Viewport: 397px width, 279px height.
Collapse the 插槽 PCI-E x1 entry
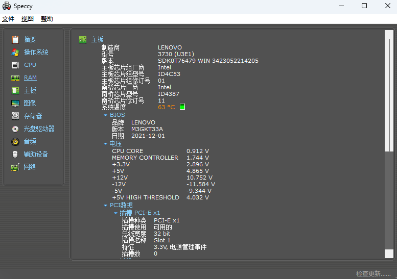pos(115,213)
